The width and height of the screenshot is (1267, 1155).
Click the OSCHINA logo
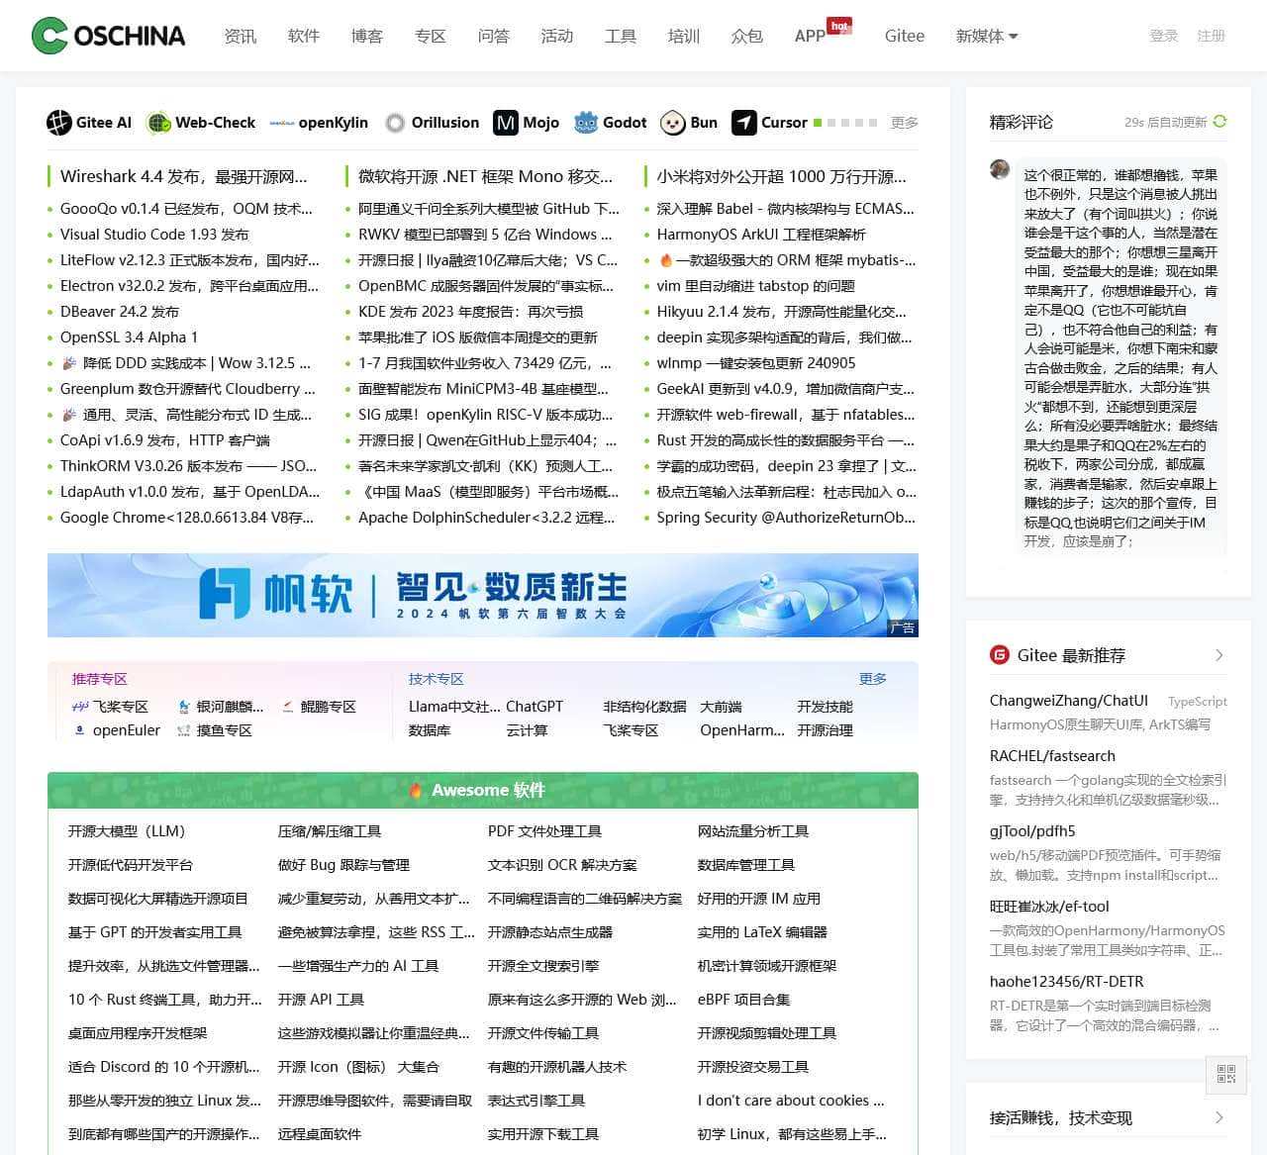(x=108, y=36)
